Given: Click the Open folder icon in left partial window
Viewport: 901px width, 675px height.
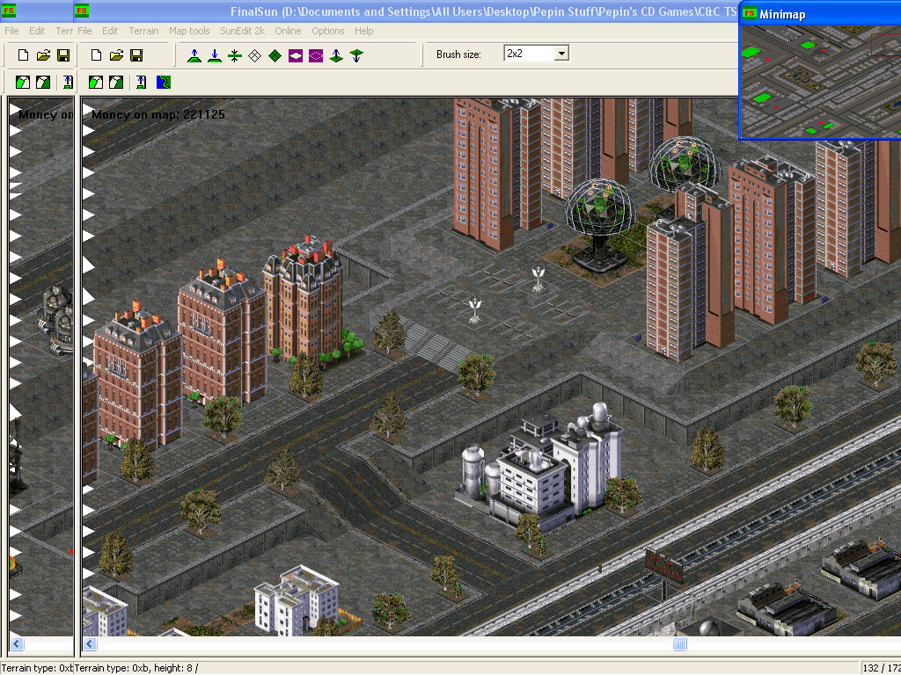Looking at the screenshot, I should point(43,55).
